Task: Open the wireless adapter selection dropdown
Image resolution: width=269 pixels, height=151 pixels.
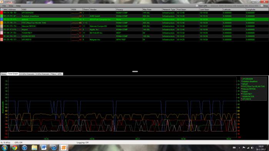Action: tap(234, 6)
